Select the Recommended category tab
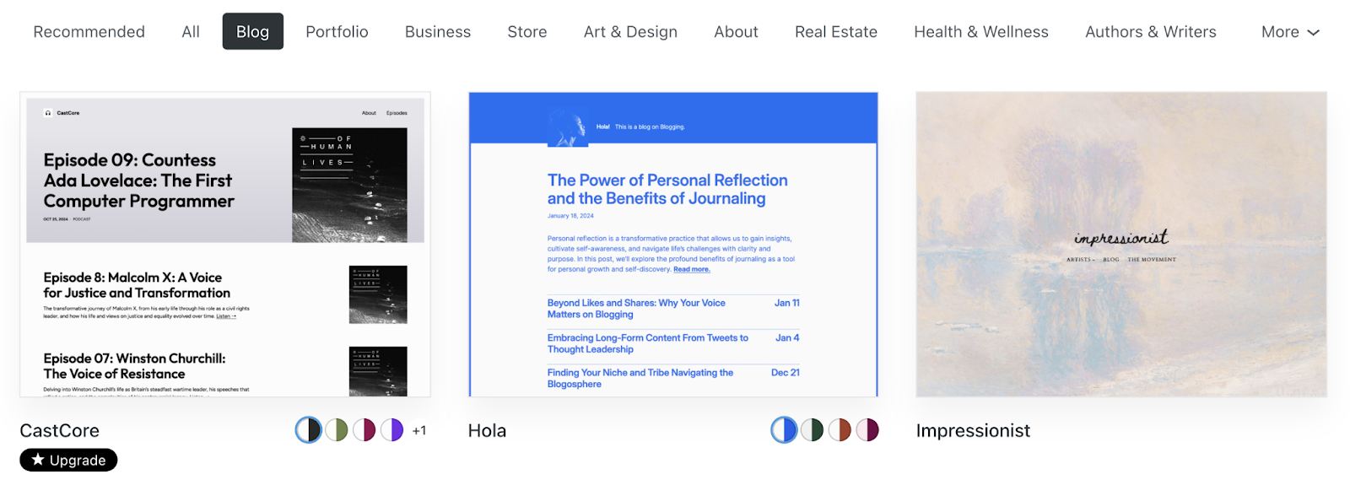Viewport: 1350px width, 496px height. pyautogui.click(x=89, y=32)
